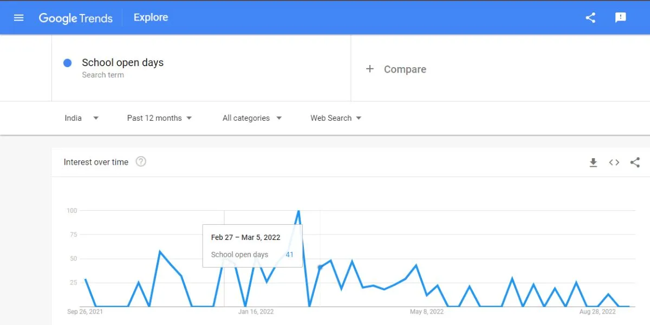
Task: Share the Interest over time chart
Action: tap(635, 162)
